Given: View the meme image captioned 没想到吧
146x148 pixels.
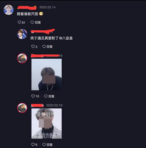Looking at the screenshot, I should pos(47,124).
